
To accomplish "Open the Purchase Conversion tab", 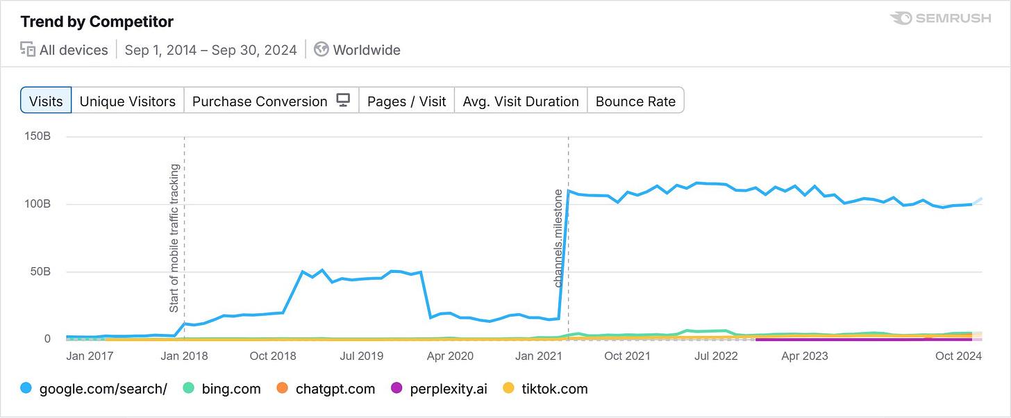I will [x=259, y=101].
